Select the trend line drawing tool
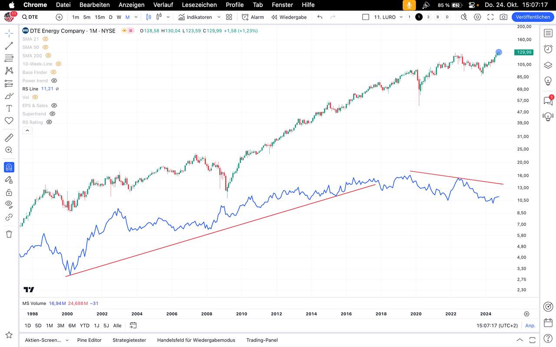Screen dimensions: 556x347 (x=9, y=46)
